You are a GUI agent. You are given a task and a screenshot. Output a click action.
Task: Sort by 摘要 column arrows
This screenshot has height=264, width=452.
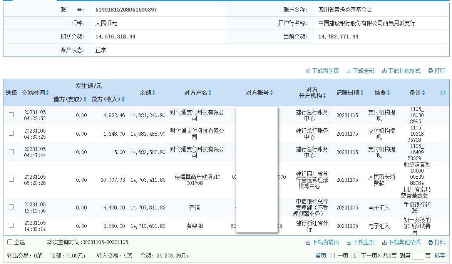(x=388, y=93)
